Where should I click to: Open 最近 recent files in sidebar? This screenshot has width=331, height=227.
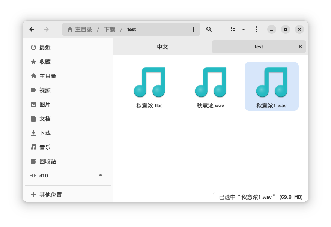point(45,47)
